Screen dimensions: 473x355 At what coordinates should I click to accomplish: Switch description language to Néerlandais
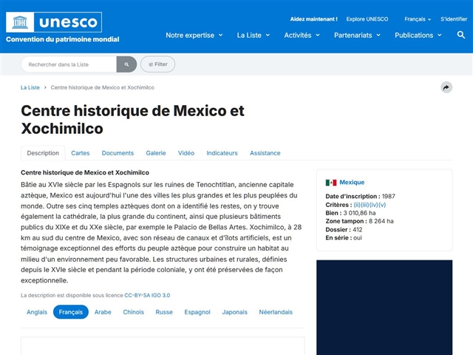pos(276,312)
